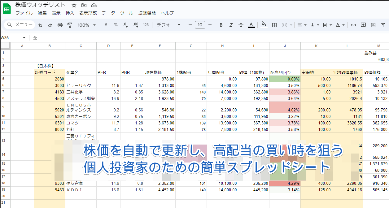
Task: Open the zoom level dropdown
Action: click(x=87, y=25)
